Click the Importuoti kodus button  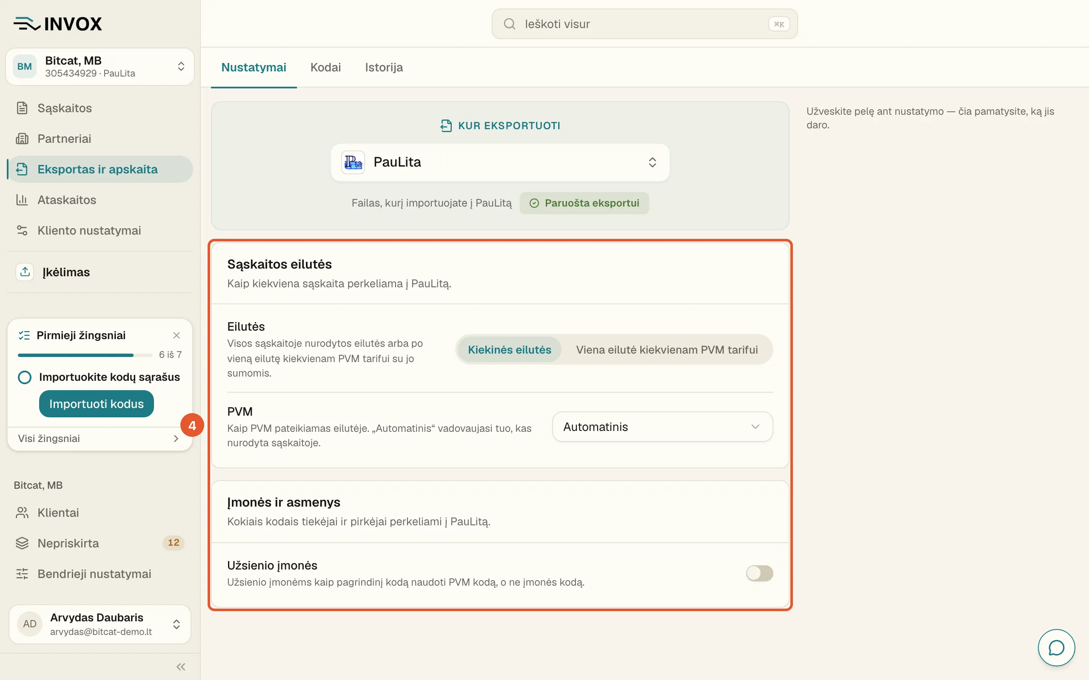coord(96,403)
